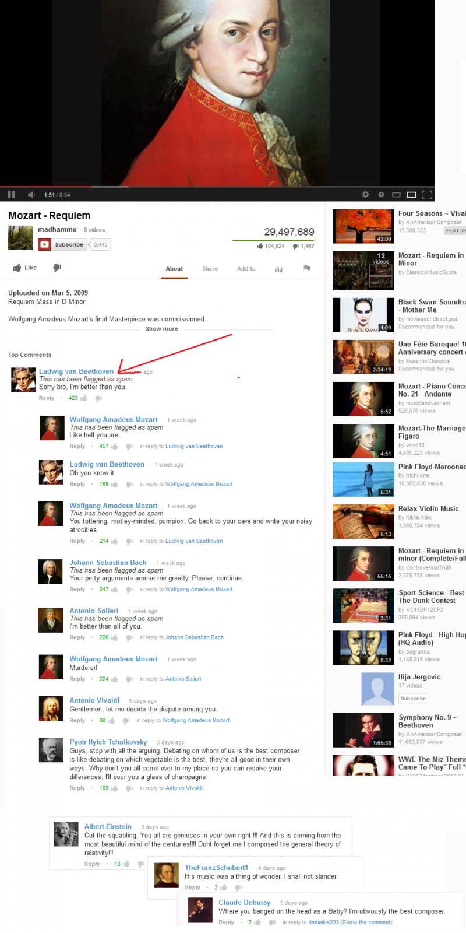Like the video with the thumbs-up button
This screenshot has height=933, width=466.
click(24, 268)
